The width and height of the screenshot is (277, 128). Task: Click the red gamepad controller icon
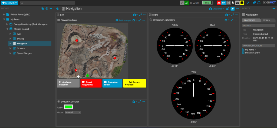click(x=219, y=3)
